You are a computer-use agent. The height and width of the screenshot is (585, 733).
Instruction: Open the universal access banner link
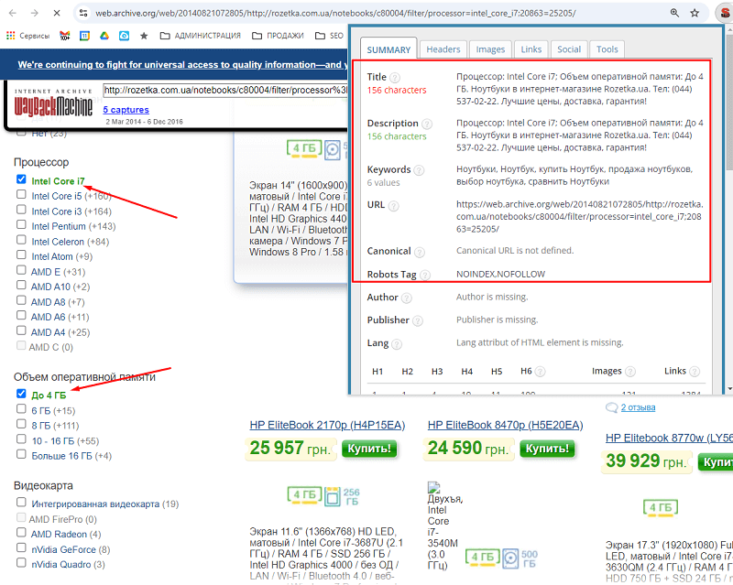[x=182, y=64]
